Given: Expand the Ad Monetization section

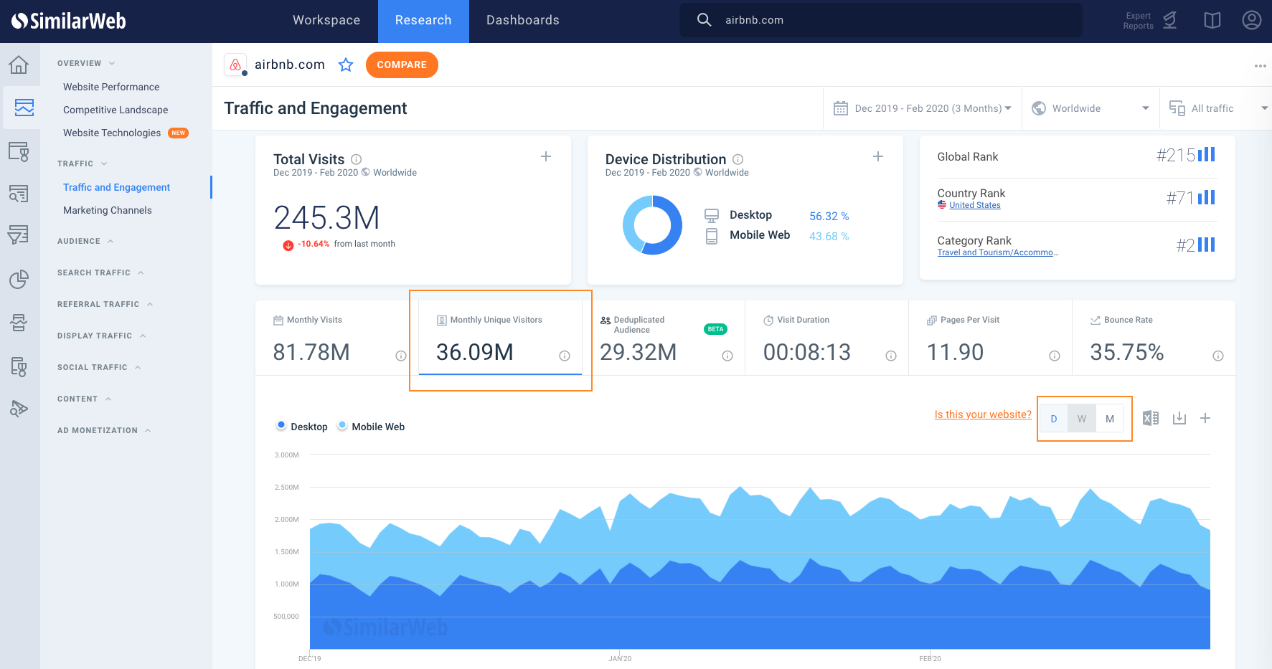Looking at the screenshot, I should (104, 430).
